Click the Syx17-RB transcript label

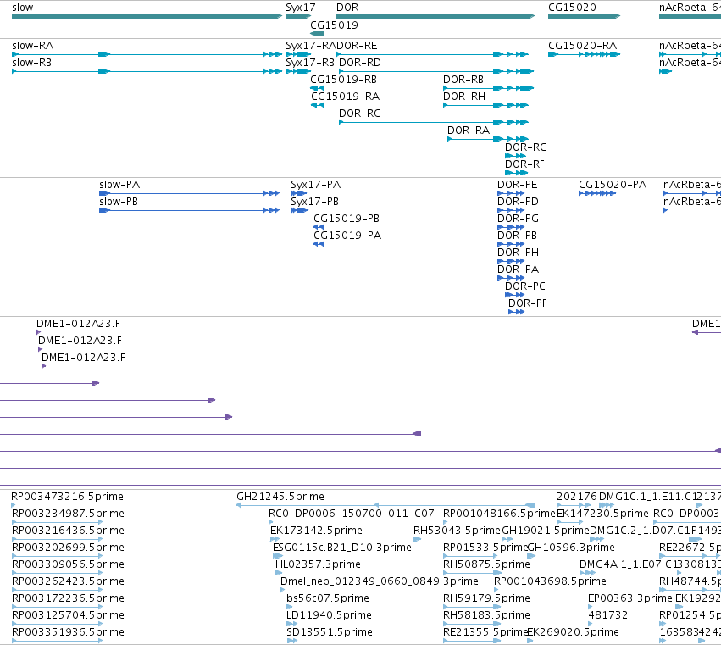click(x=310, y=63)
